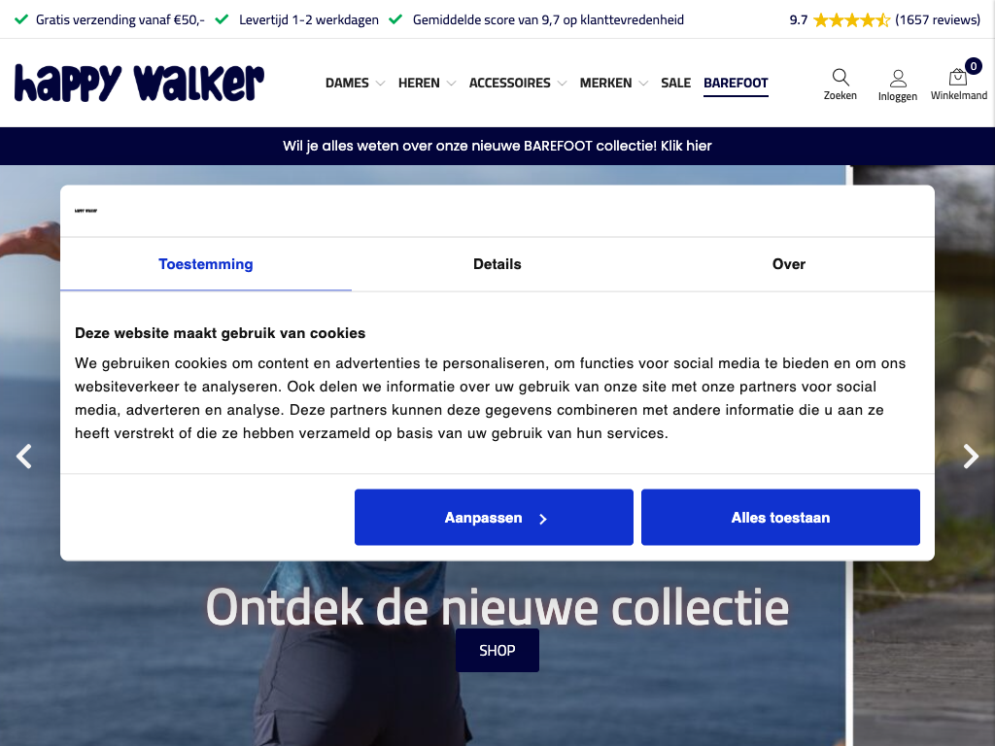Open the Barefoot menu item
Screen dimensions: 995x746
tap(736, 84)
